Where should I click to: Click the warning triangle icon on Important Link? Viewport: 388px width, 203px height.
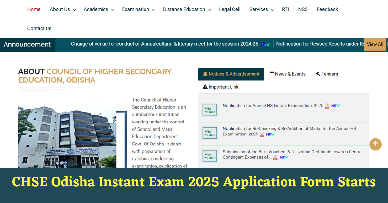(x=205, y=87)
